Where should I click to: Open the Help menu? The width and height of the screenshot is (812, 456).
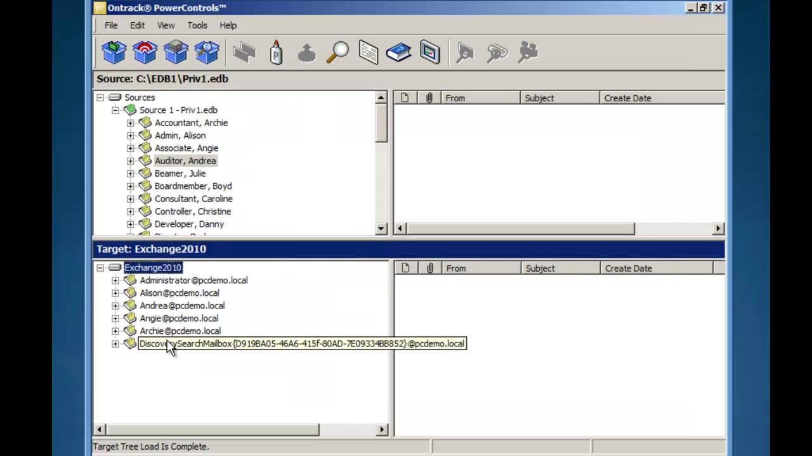228,25
